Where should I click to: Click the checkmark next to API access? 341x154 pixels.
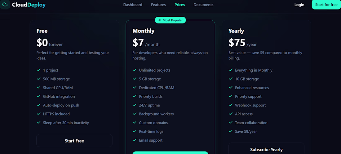[231, 114]
